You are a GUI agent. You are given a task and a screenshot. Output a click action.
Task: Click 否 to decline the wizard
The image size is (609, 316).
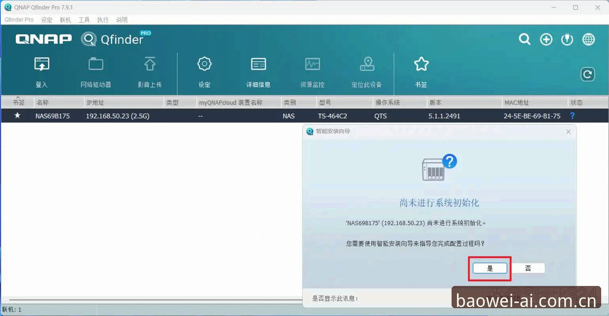tap(528, 268)
